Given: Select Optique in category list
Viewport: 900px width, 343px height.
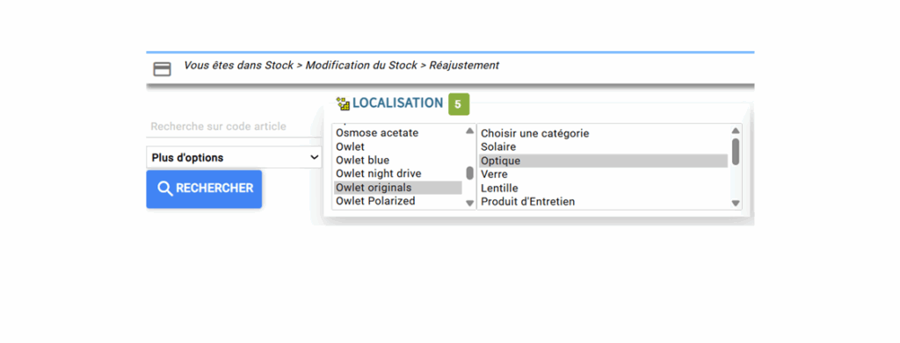Looking at the screenshot, I should (x=603, y=161).
